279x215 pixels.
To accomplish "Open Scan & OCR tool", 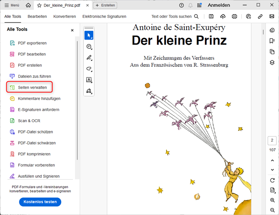I will [x=25, y=121].
